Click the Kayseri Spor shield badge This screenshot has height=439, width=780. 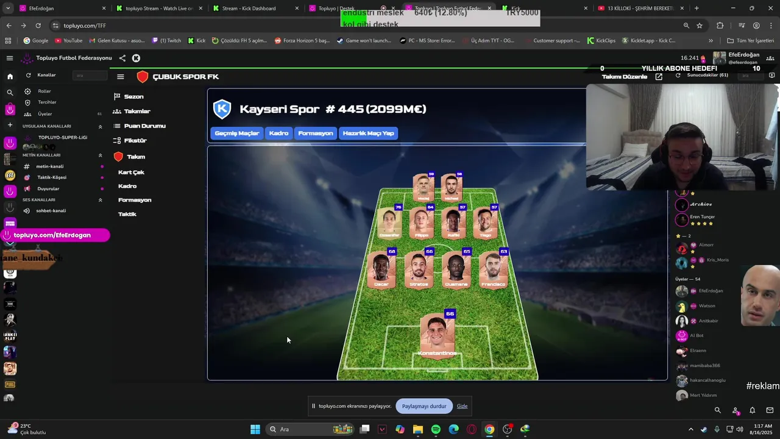pos(222,109)
